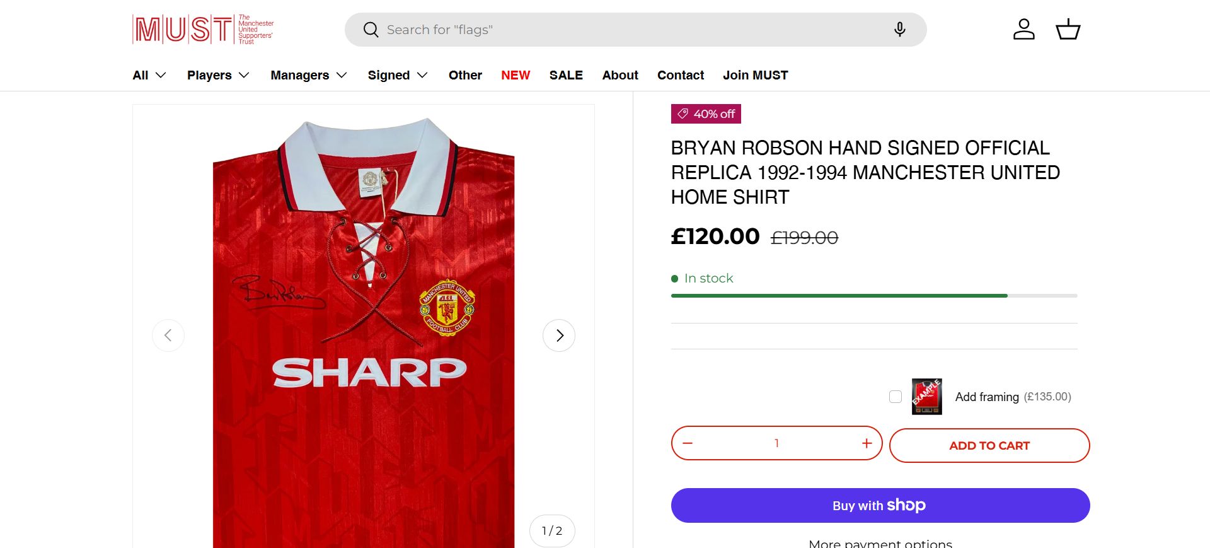This screenshot has width=1210, height=548.
Task: Go to the NEW menu item
Action: pyautogui.click(x=516, y=75)
